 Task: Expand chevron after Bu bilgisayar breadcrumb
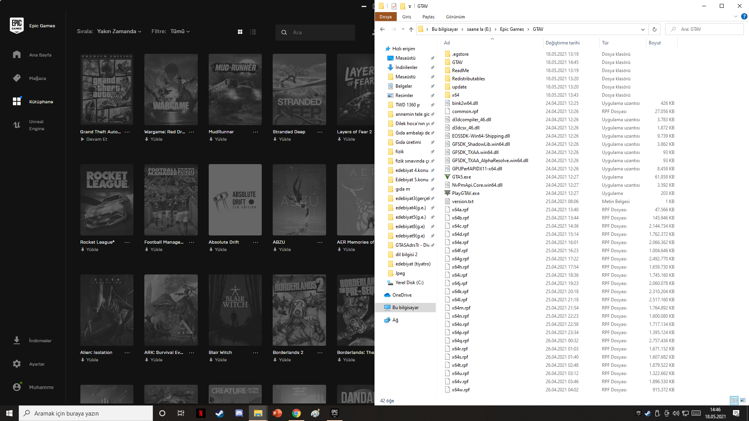click(x=463, y=29)
